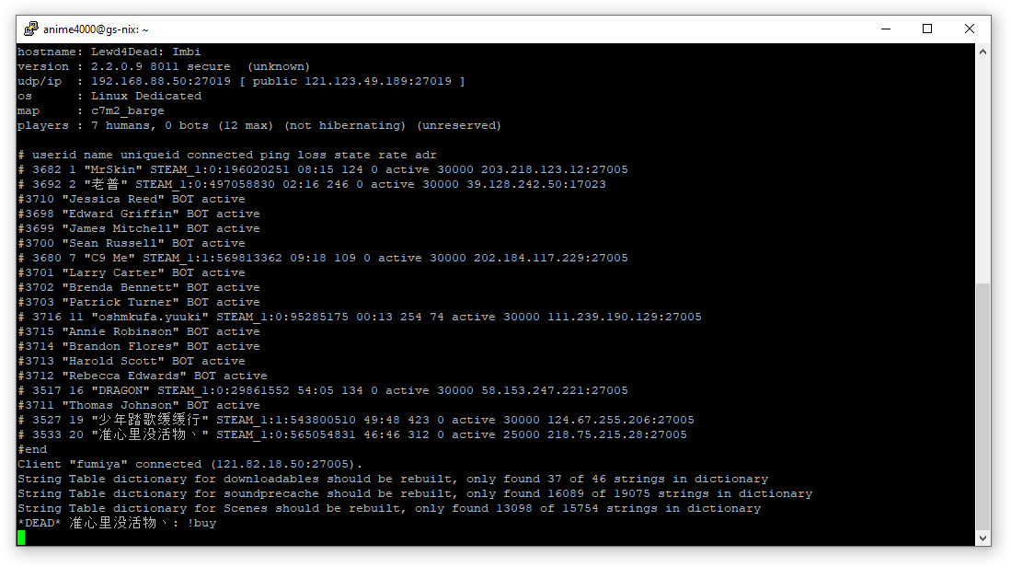The width and height of the screenshot is (1011, 567).
Task: Click the address '39.128.242.50:17023'
Action: tap(535, 184)
